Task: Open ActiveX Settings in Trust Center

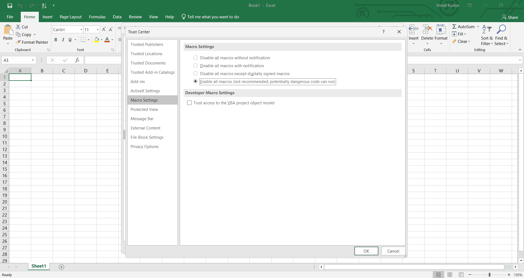Action: 145,91
